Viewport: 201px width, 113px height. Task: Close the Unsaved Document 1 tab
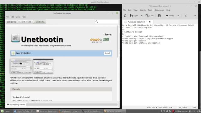[149, 22]
